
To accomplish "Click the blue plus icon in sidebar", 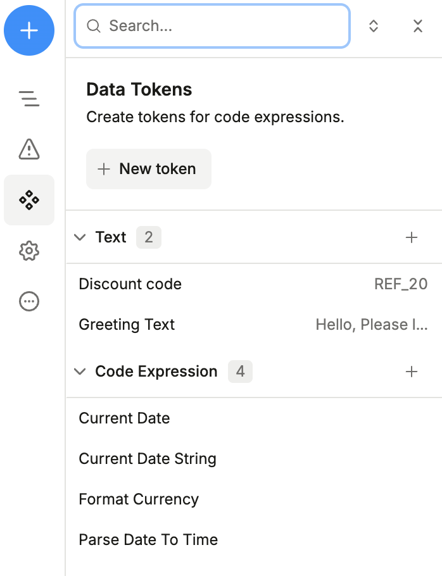I will tap(29, 30).
